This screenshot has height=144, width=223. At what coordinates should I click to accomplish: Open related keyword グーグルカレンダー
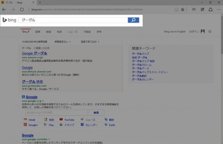point(143,79)
